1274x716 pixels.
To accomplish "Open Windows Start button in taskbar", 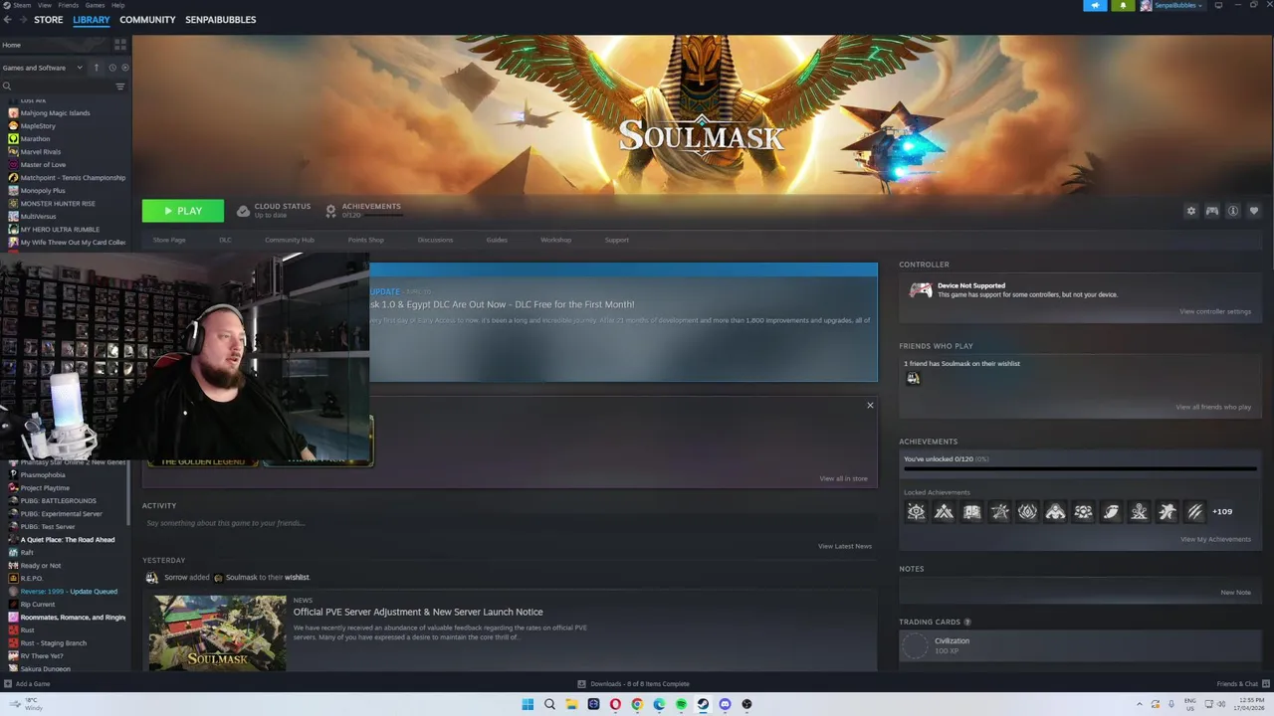I will click(x=528, y=704).
